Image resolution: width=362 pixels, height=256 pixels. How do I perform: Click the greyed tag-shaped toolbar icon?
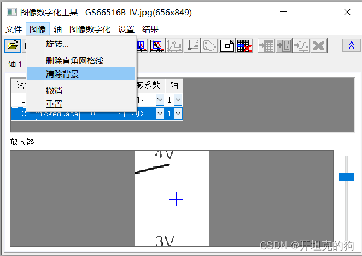(x=209, y=46)
